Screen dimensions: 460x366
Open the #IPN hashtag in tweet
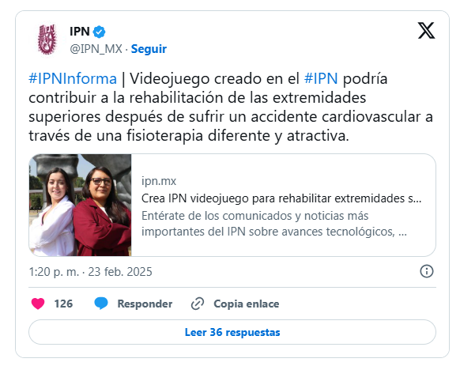pos(321,79)
